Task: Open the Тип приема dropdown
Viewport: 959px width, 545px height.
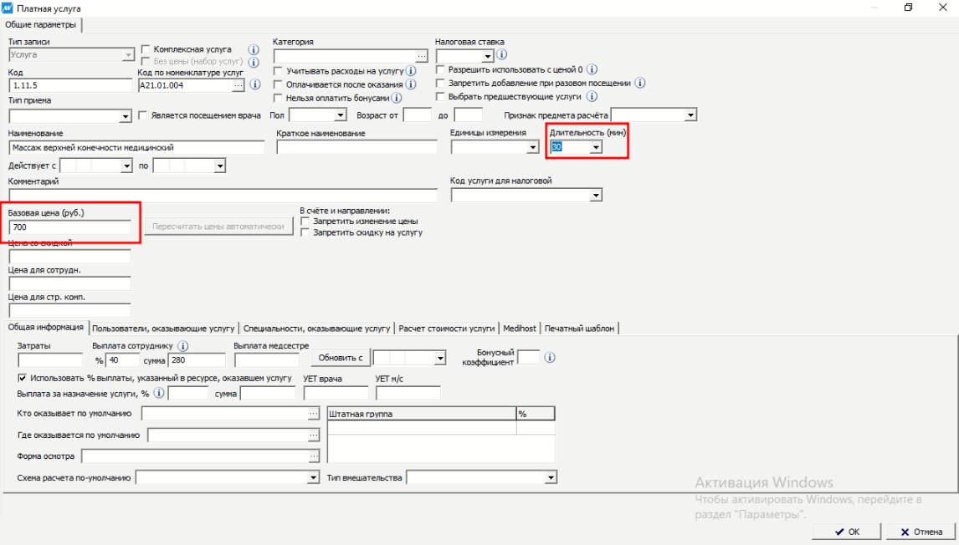Action: click(x=126, y=116)
